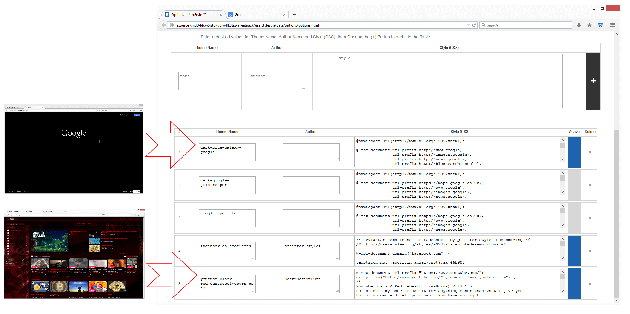The width and height of the screenshot is (630, 314).
Task: Click the CSS scrollbar down arrow in row 1
Action: click(x=562, y=159)
